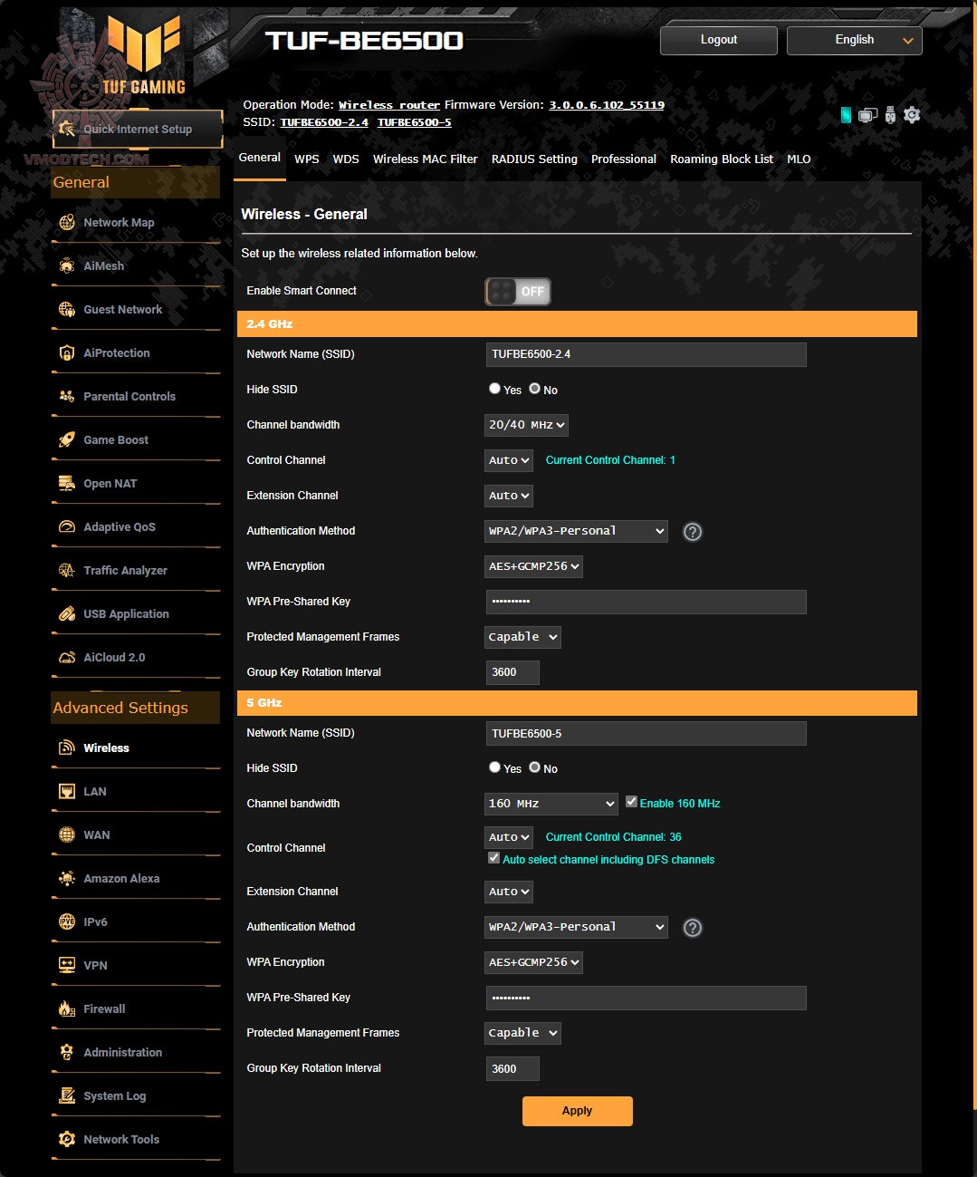
Task: Click the network clients status icon in header
Action: click(867, 115)
